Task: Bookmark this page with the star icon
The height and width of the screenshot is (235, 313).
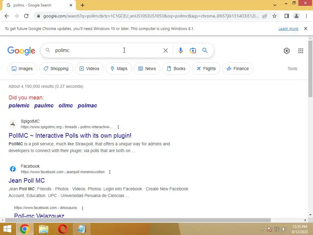Action: point(274,16)
